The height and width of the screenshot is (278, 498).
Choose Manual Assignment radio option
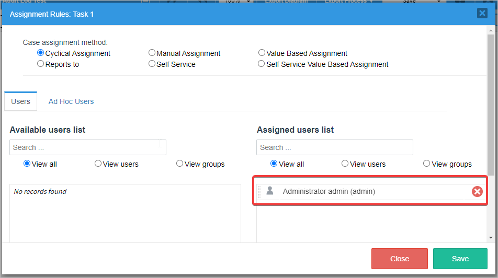click(152, 53)
